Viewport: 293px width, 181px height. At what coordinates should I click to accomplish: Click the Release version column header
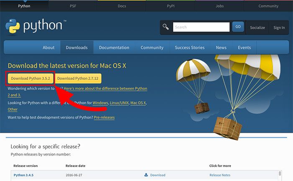coord(26,166)
